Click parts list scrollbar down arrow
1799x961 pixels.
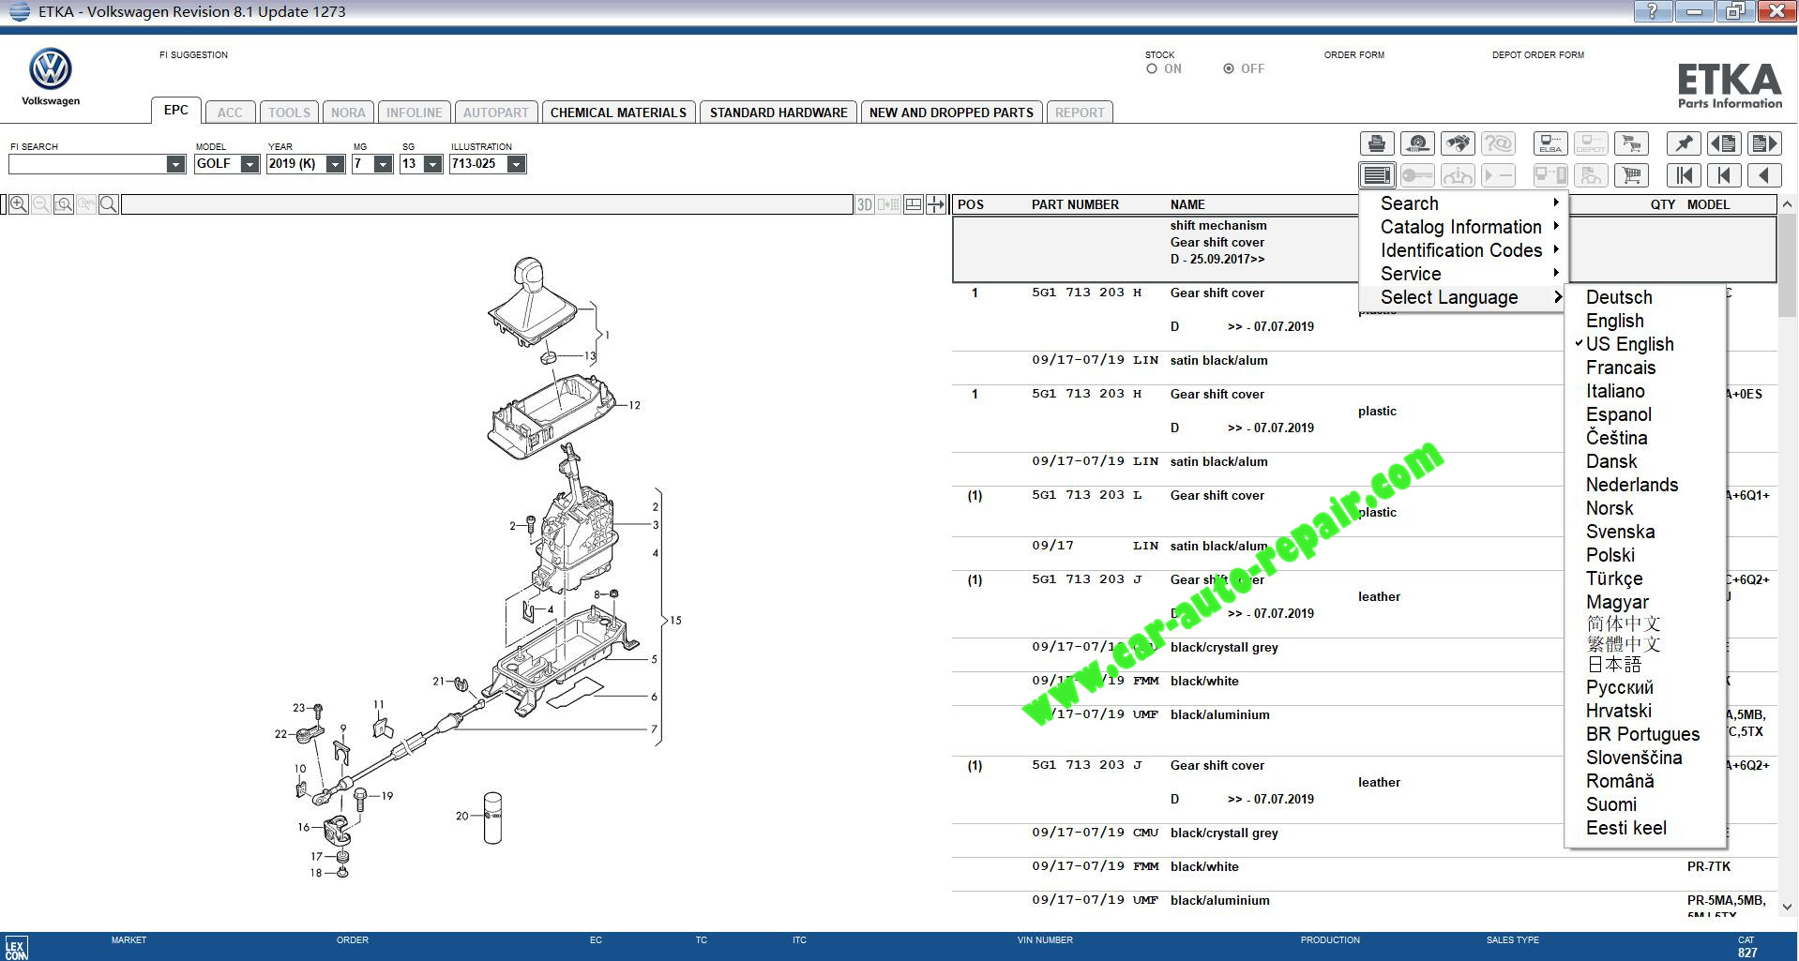(x=1787, y=907)
